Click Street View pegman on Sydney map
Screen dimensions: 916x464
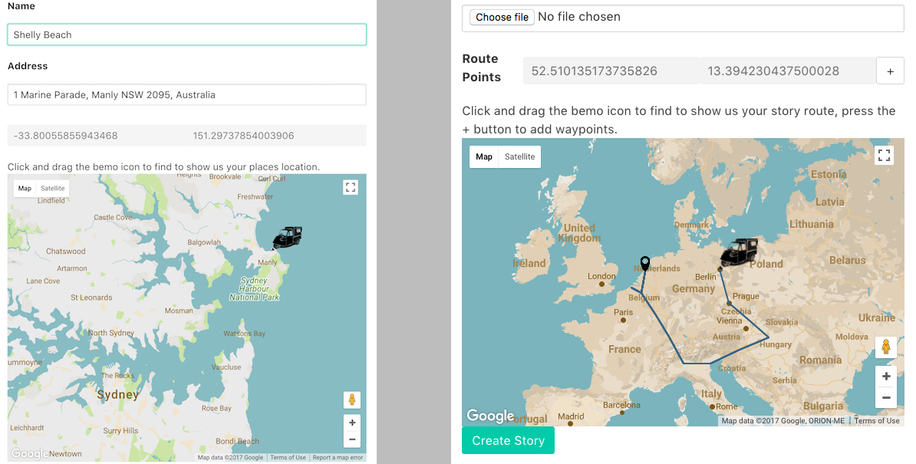tap(351, 400)
